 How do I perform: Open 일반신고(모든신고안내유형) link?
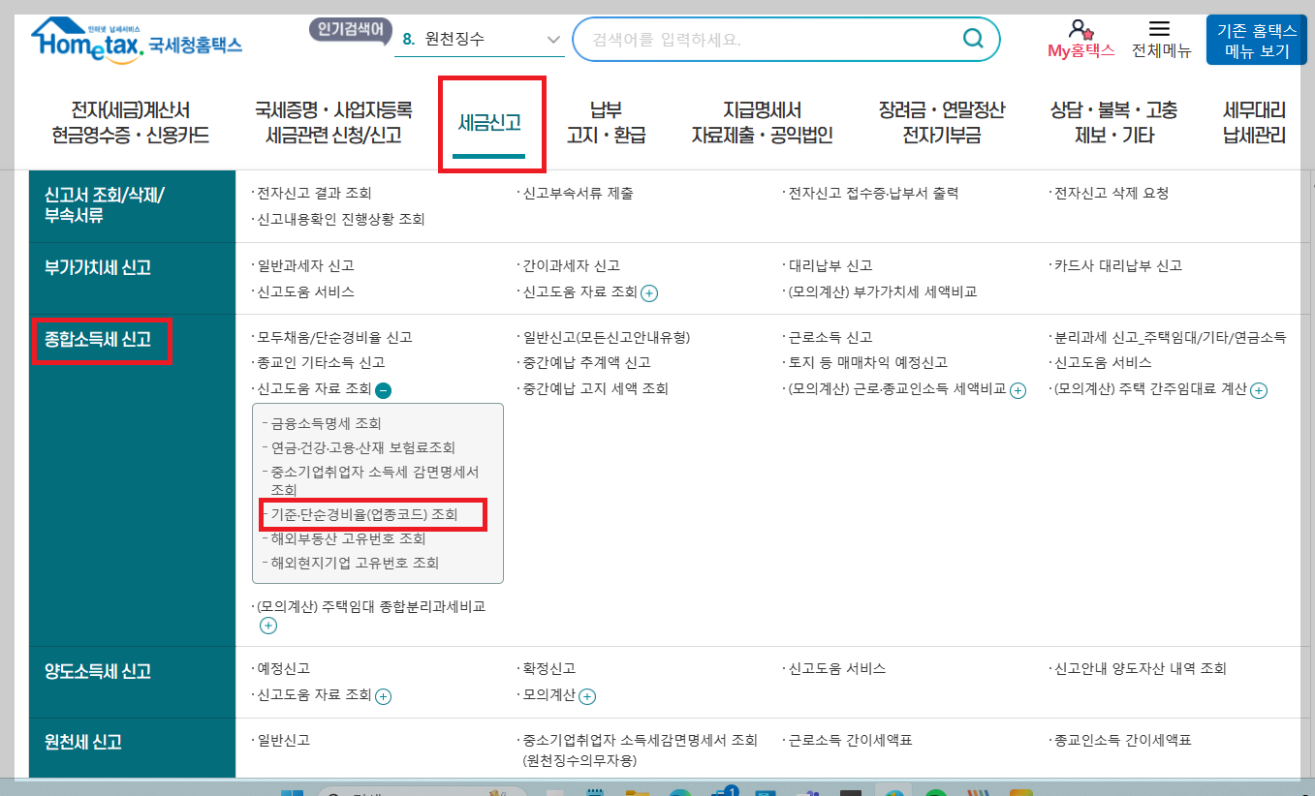606,337
